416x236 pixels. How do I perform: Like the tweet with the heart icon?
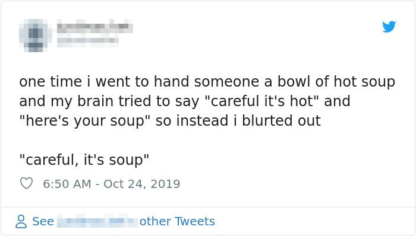pyautogui.click(x=27, y=183)
